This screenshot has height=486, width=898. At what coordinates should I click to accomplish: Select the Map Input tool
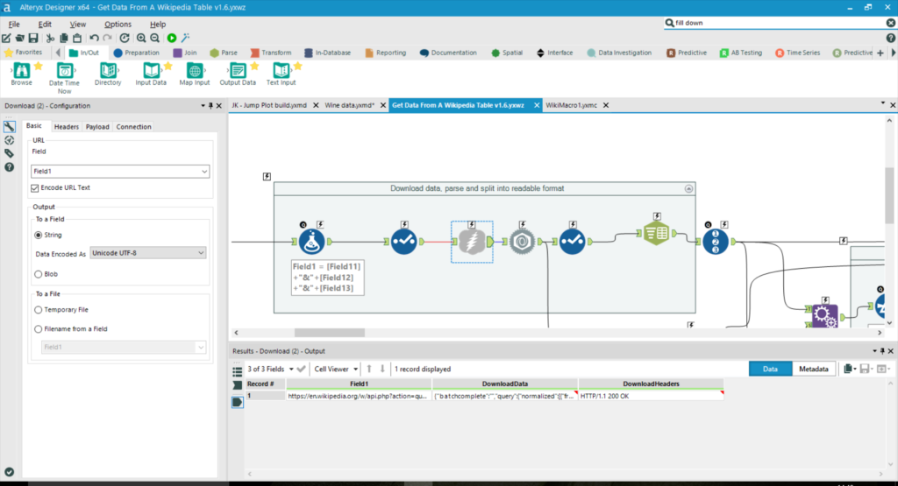click(x=195, y=71)
